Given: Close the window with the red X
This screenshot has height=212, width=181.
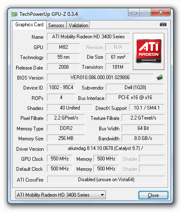Looking at the screenshot, I should click(x=161, y=12).
